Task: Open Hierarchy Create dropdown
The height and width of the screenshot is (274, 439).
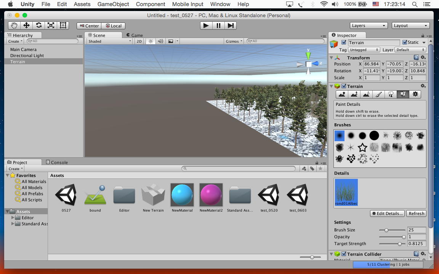Action: [x=15, y=41]
